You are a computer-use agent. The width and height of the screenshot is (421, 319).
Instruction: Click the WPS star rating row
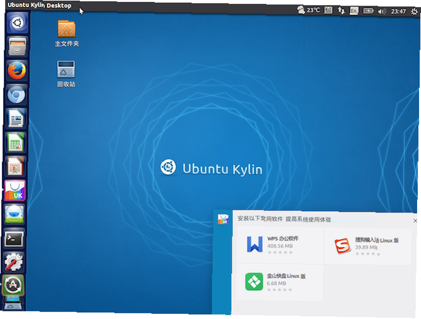click(280, 252)
